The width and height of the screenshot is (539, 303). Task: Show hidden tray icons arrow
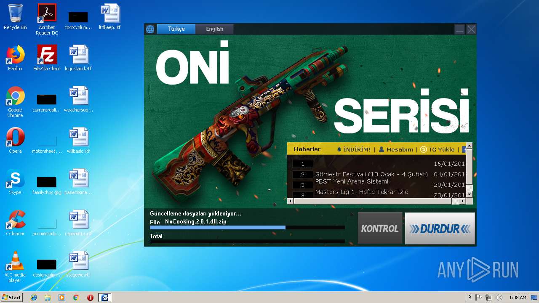(470, 298)
